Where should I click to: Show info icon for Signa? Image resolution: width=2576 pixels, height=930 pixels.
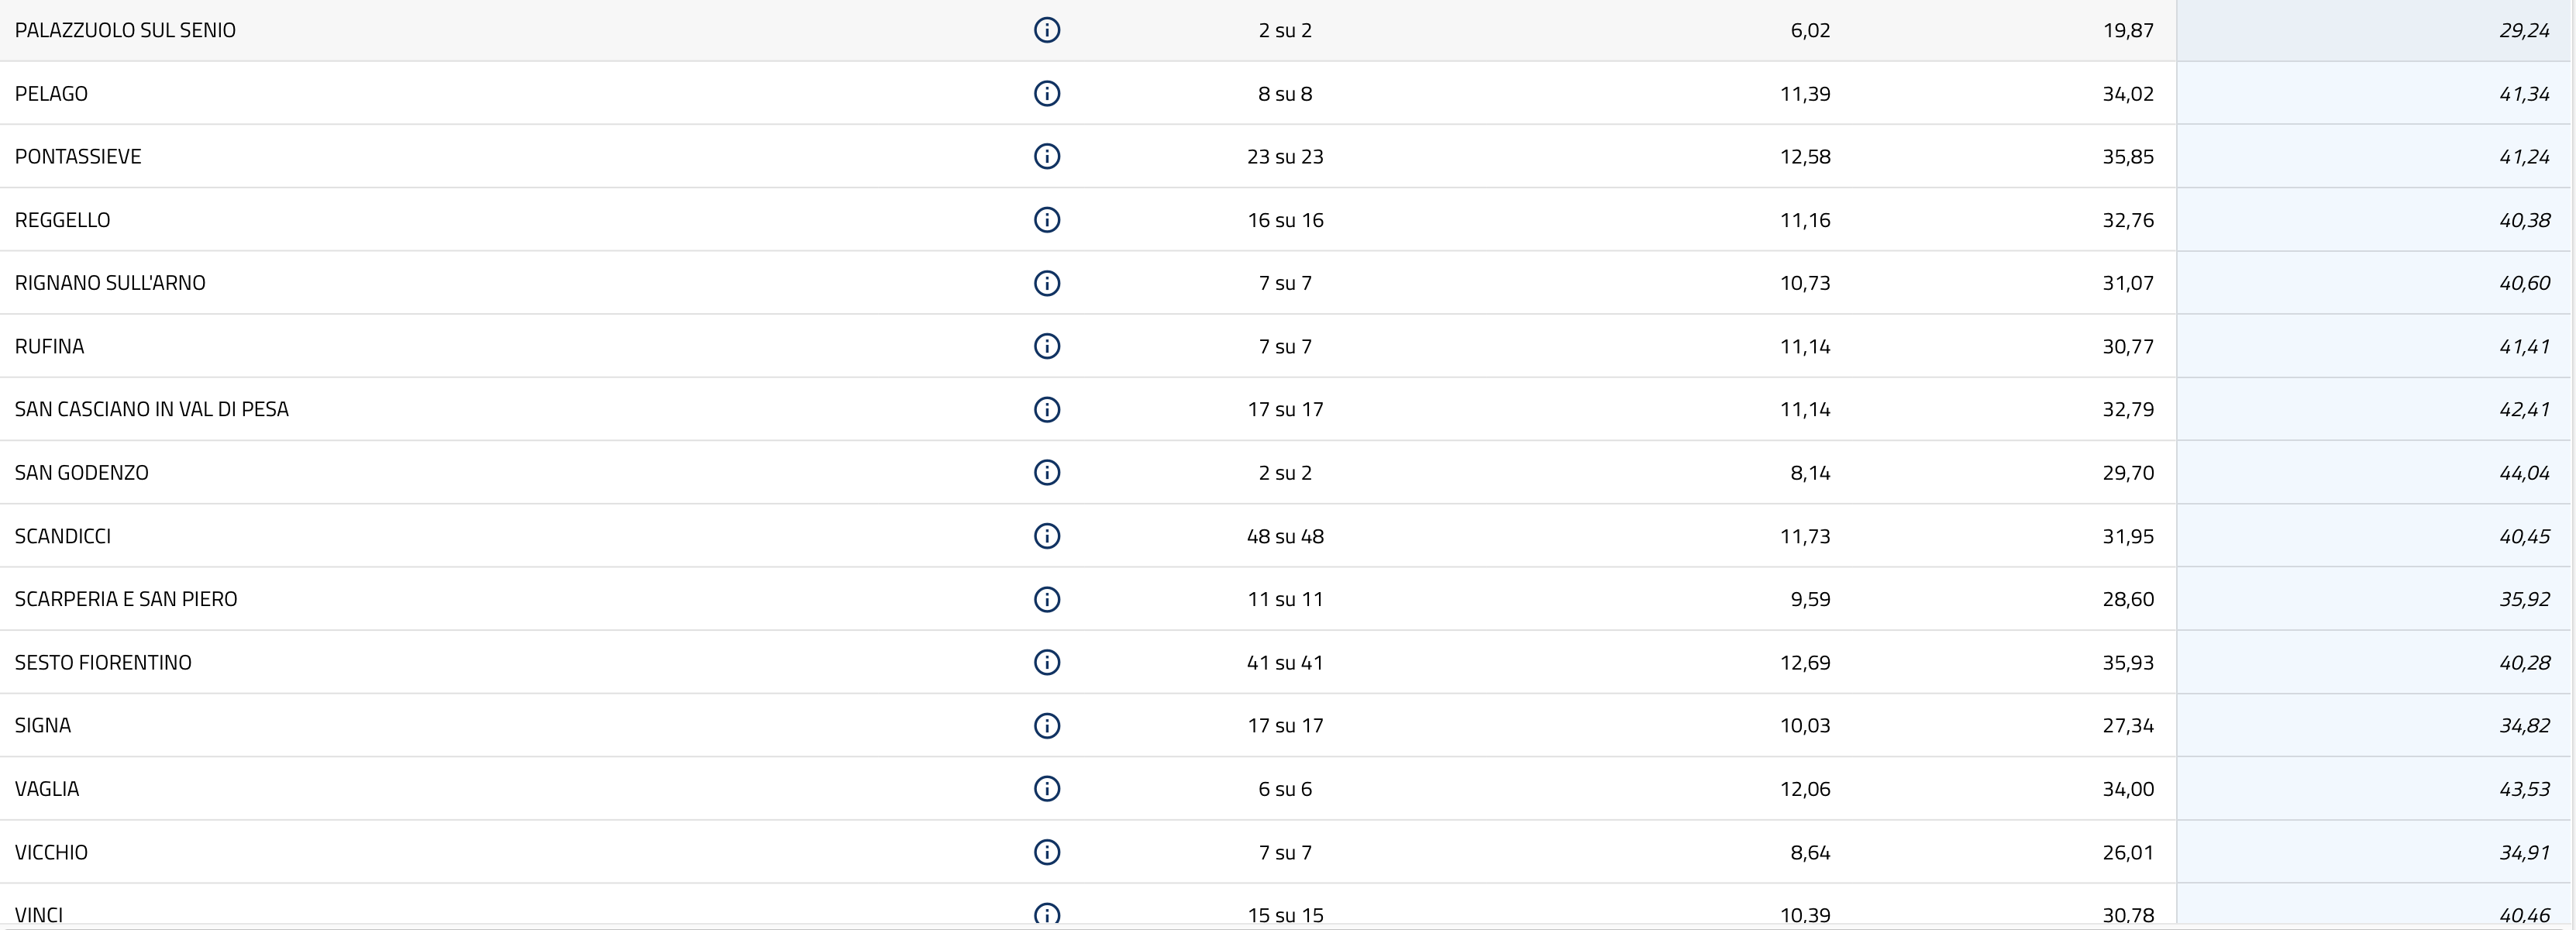point(1046,725)
